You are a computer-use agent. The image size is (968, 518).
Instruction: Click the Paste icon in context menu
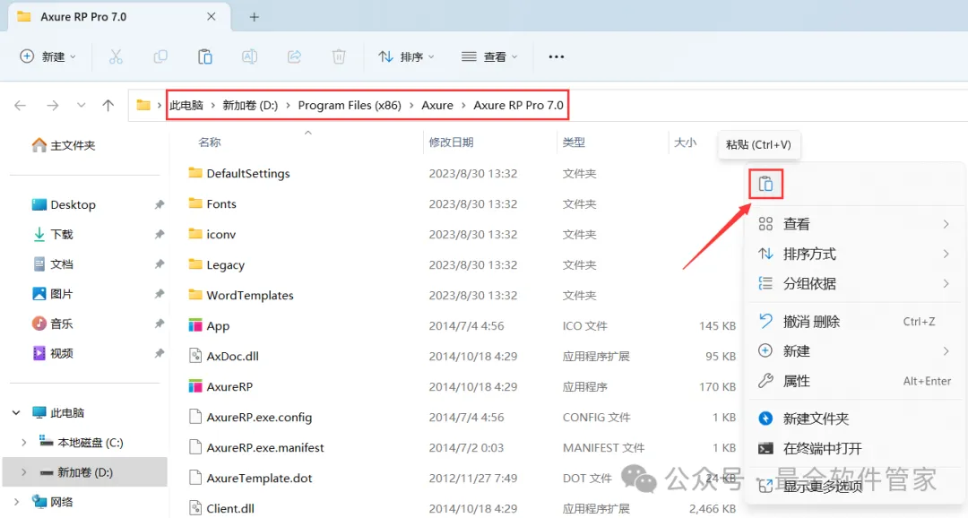(765, 184)
